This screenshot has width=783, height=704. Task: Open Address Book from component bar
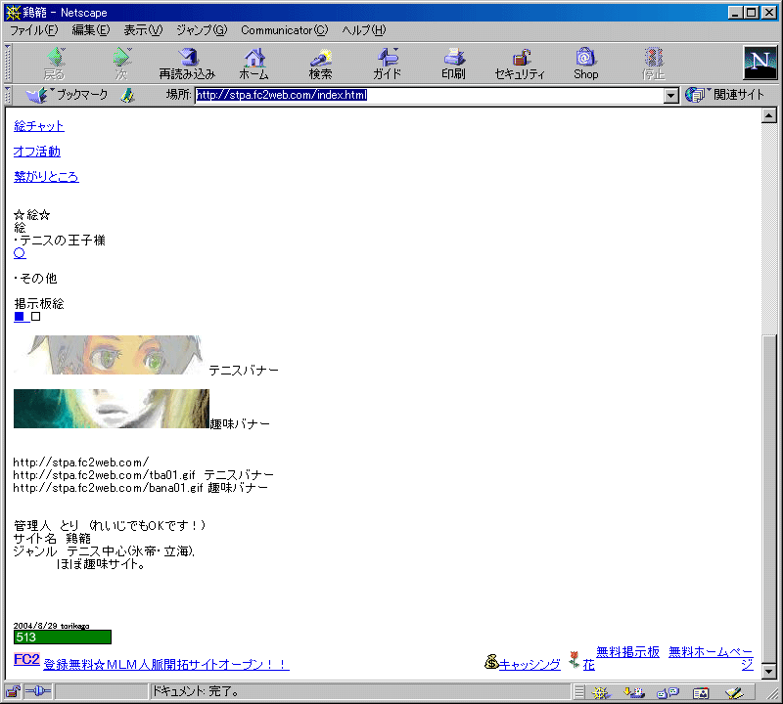point(701,692)
